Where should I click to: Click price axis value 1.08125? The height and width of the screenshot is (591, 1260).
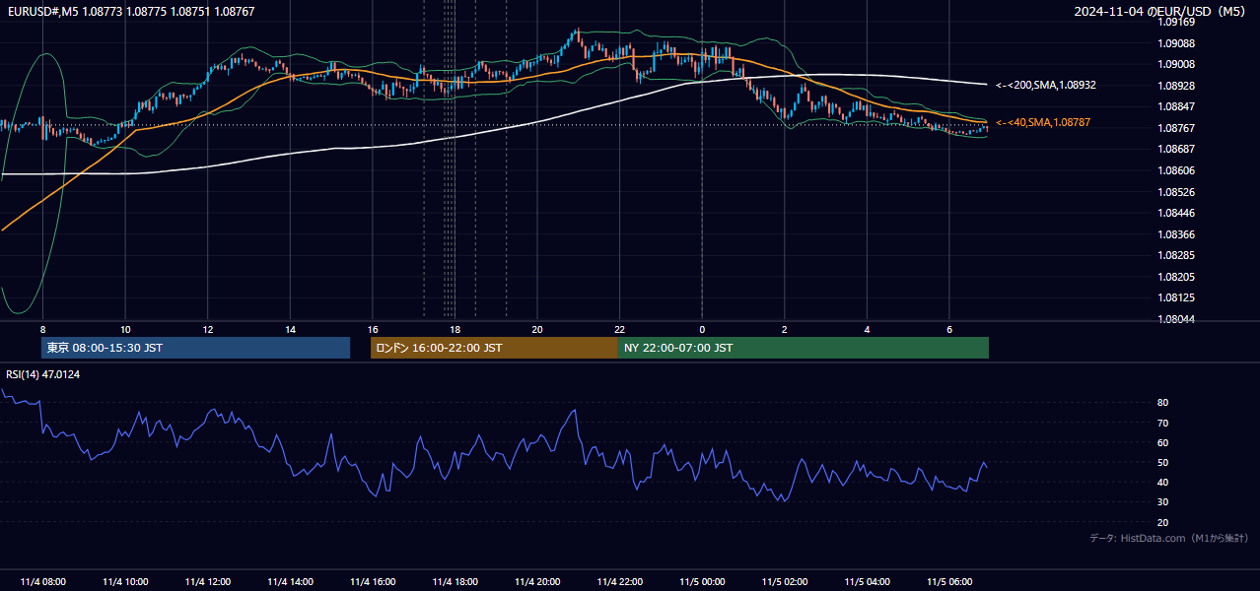(1176, 297)
